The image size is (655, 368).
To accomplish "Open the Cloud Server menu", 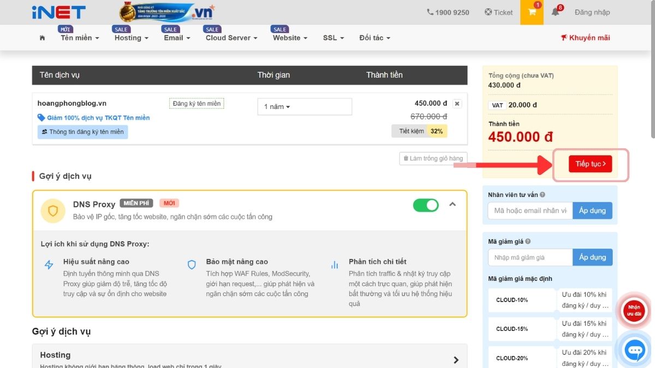I will (x=231, y=38).
